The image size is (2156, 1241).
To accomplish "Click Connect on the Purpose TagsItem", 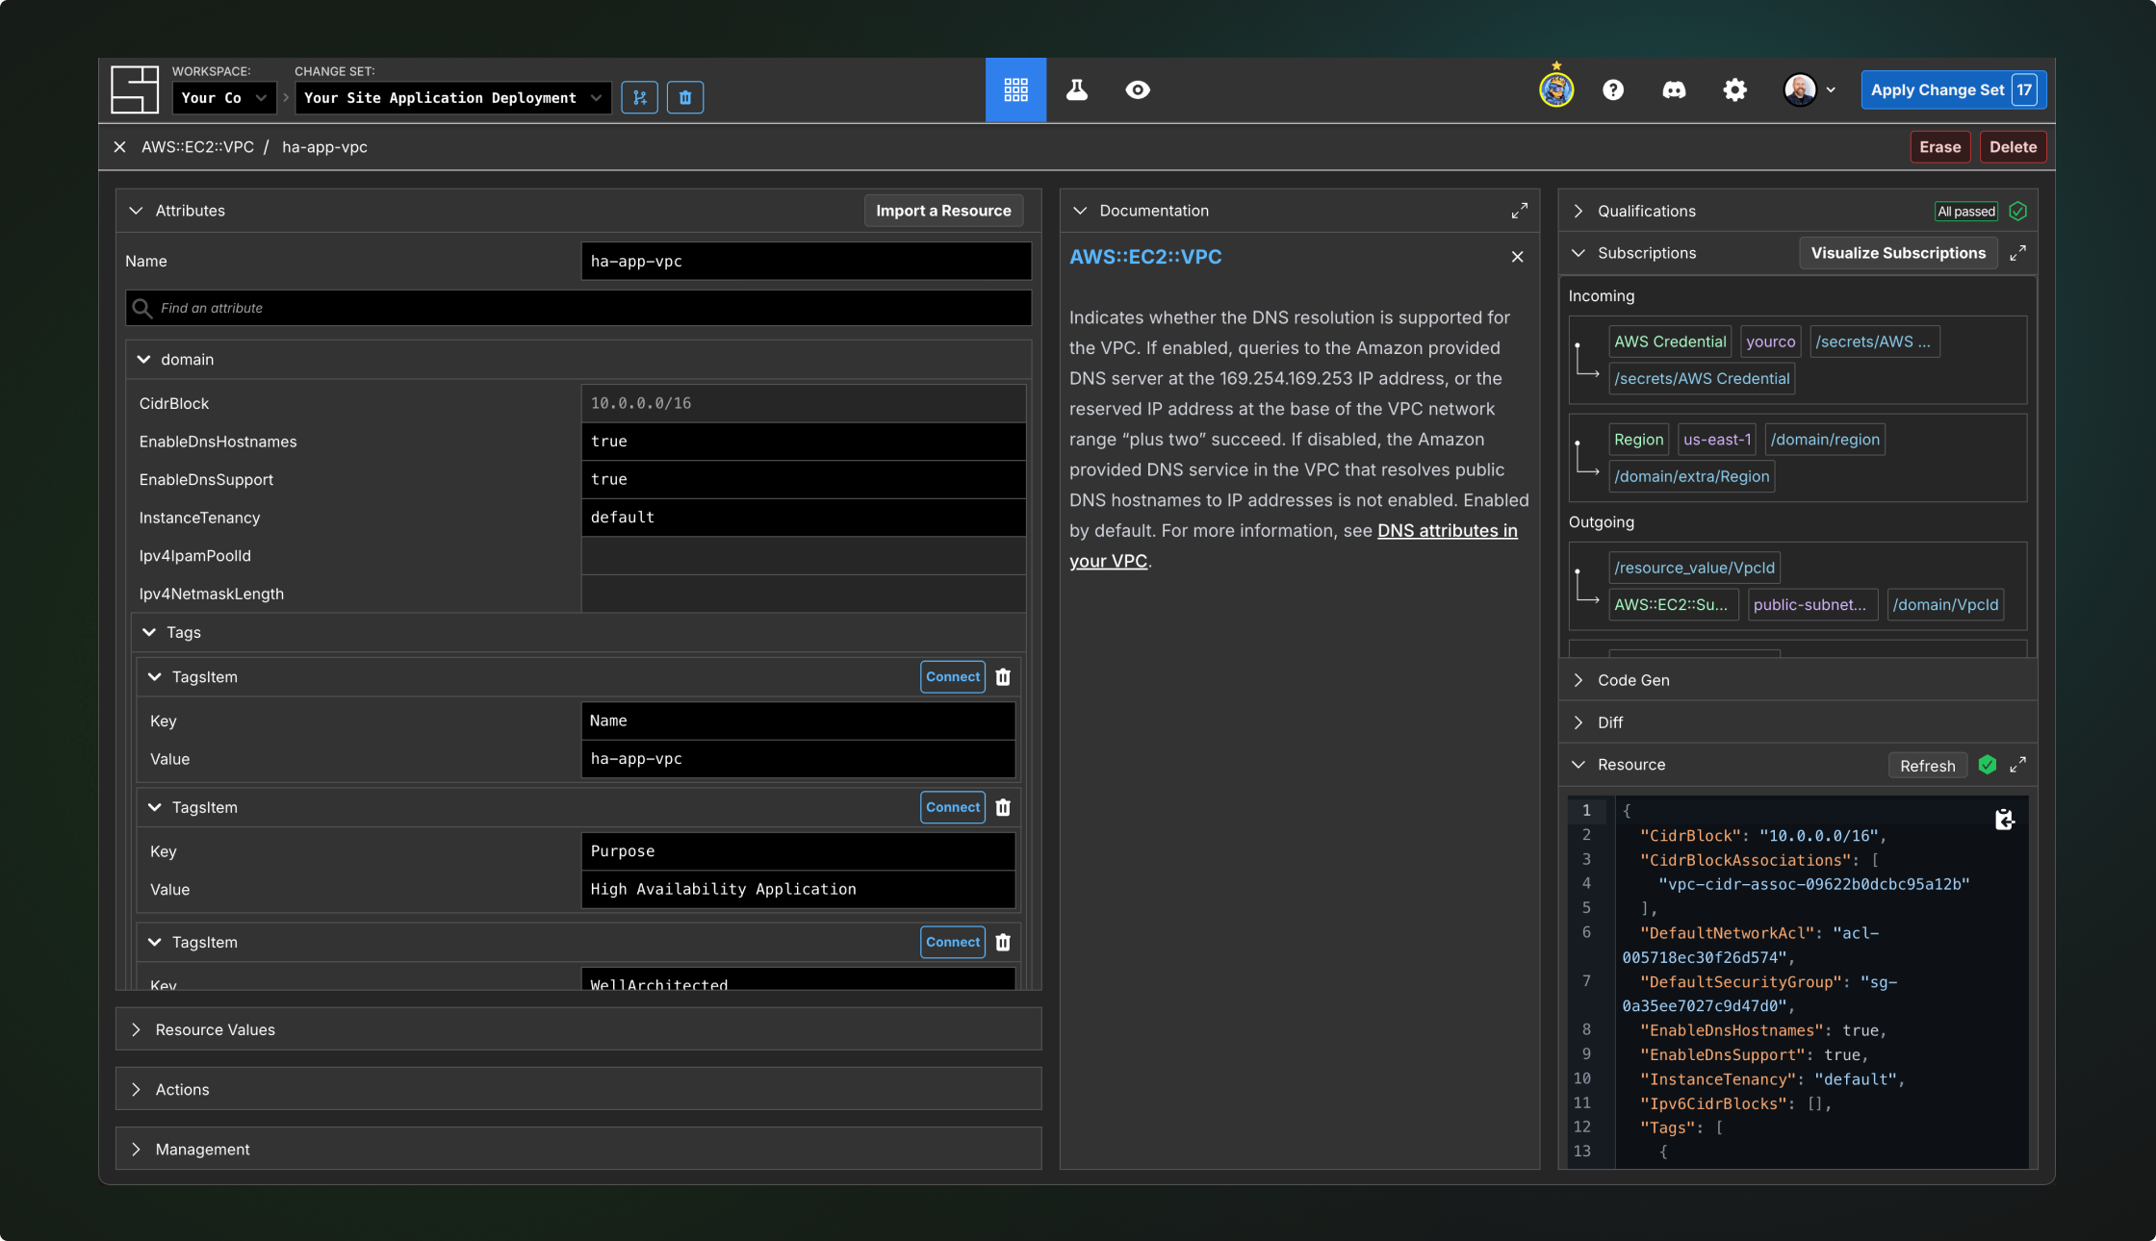I will pyautogui.click(x=953, y=807).
